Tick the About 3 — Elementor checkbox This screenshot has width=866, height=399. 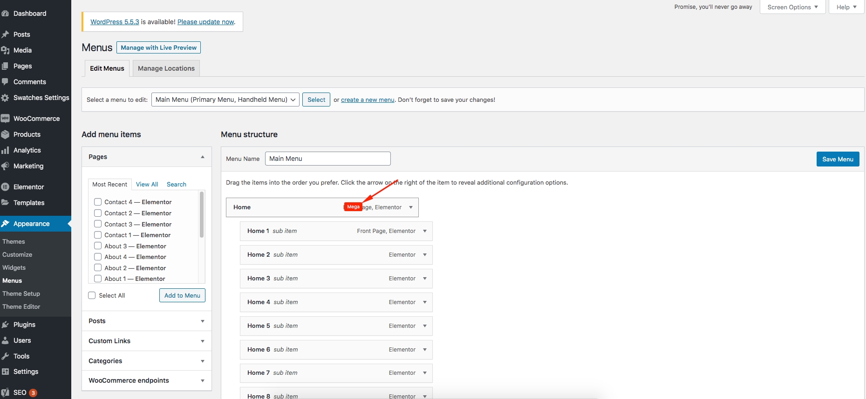pos(98,246)
